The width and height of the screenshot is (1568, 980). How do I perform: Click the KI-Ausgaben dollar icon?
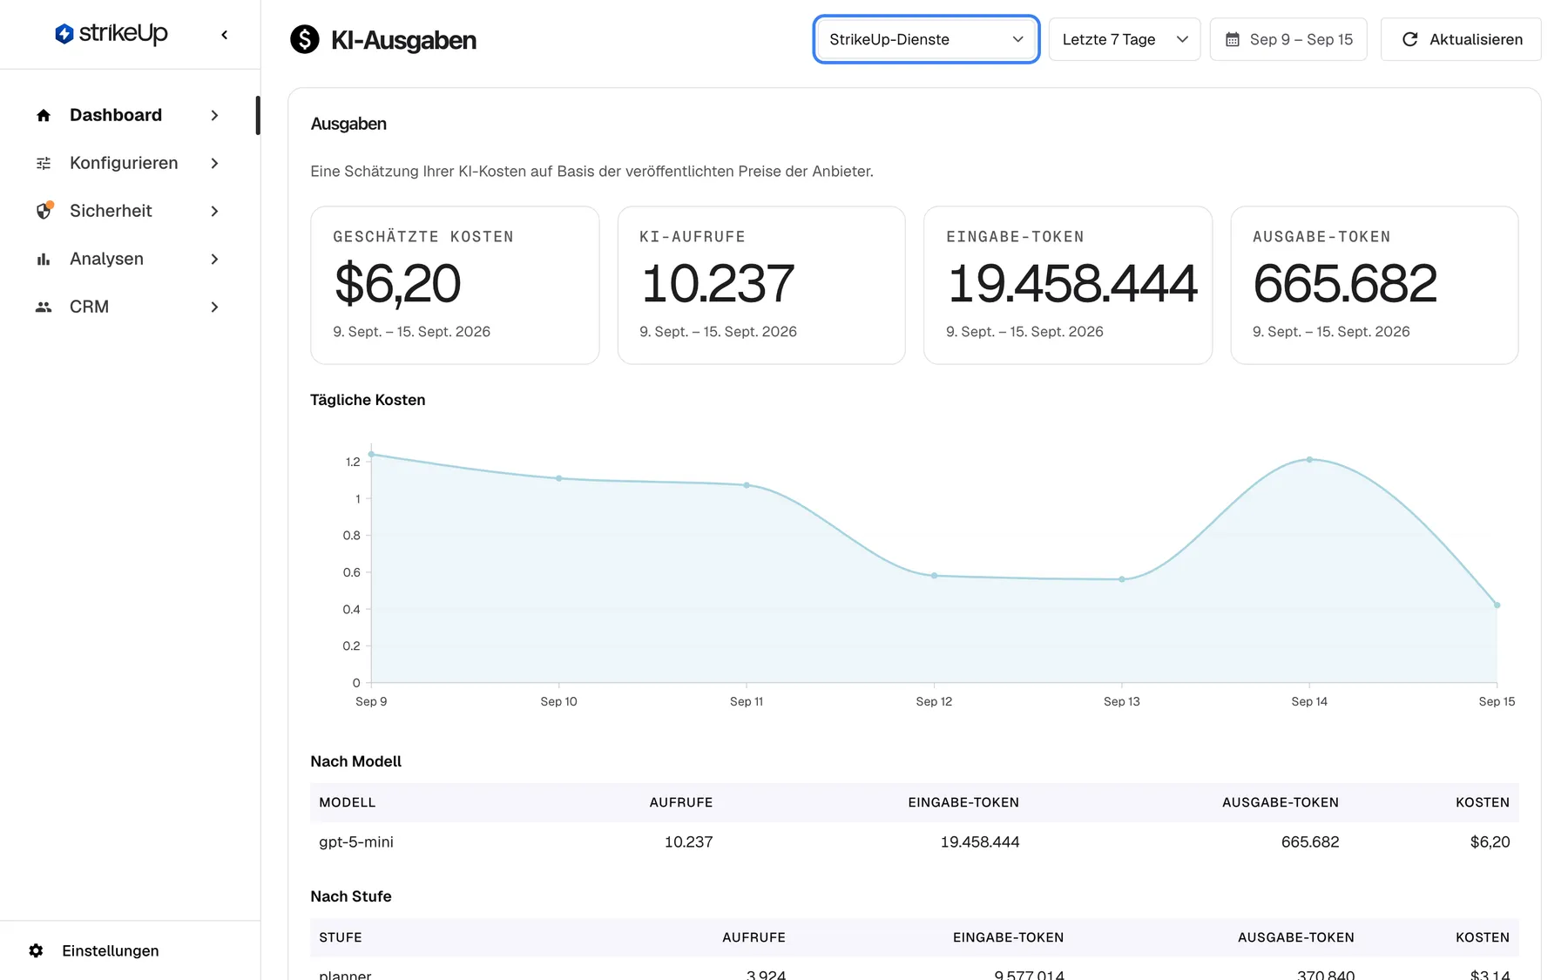pos(305,39)
